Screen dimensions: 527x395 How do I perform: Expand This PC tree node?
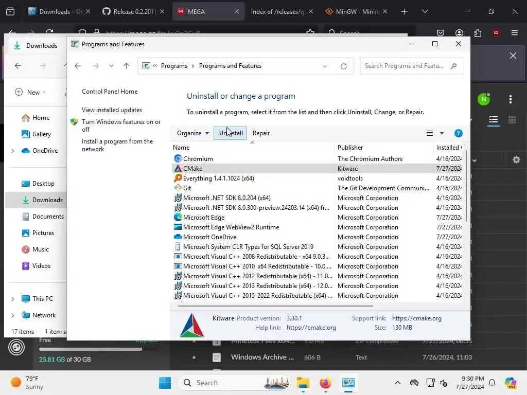point(13,299)
